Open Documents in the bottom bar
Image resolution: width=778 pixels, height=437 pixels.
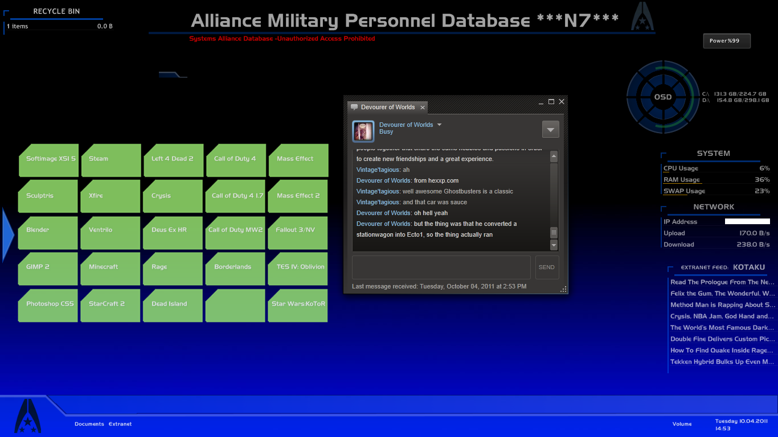tap(89, 424)
